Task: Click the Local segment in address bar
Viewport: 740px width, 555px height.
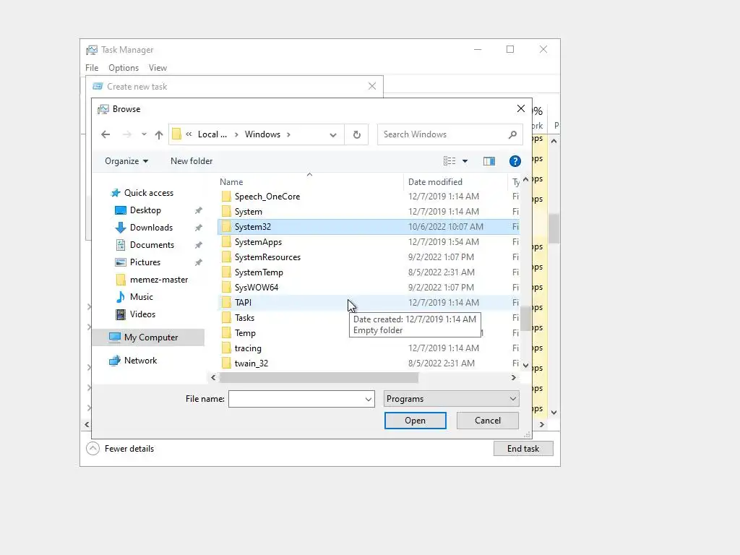Action: pos(212,134)
